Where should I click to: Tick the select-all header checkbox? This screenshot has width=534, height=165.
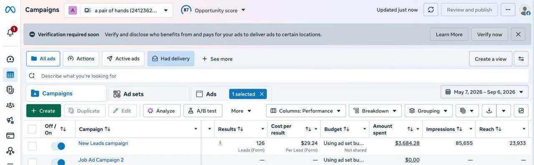coord(32,129)
